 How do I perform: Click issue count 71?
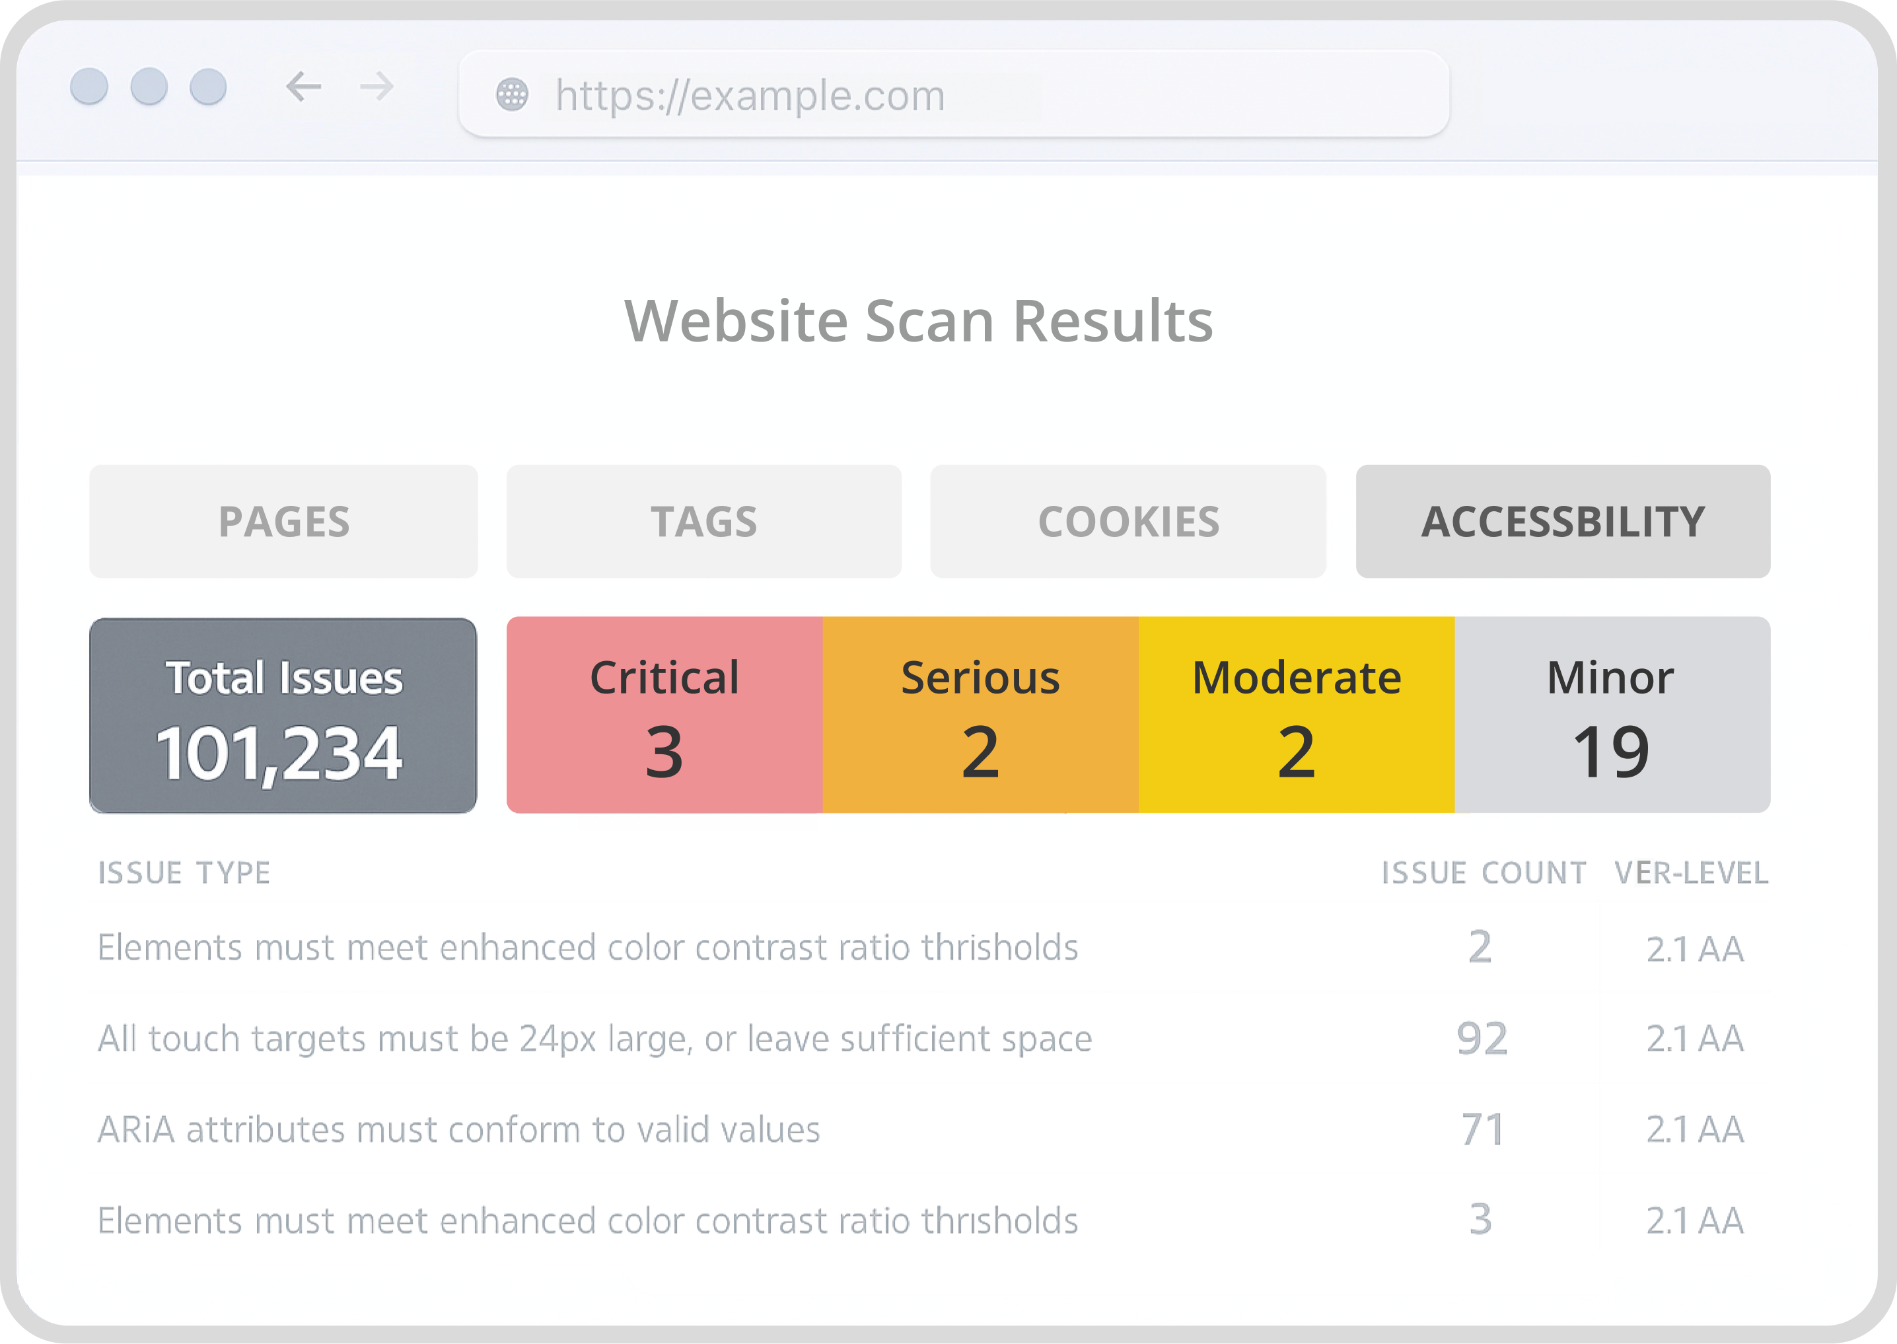[x=1482, y=1129]
